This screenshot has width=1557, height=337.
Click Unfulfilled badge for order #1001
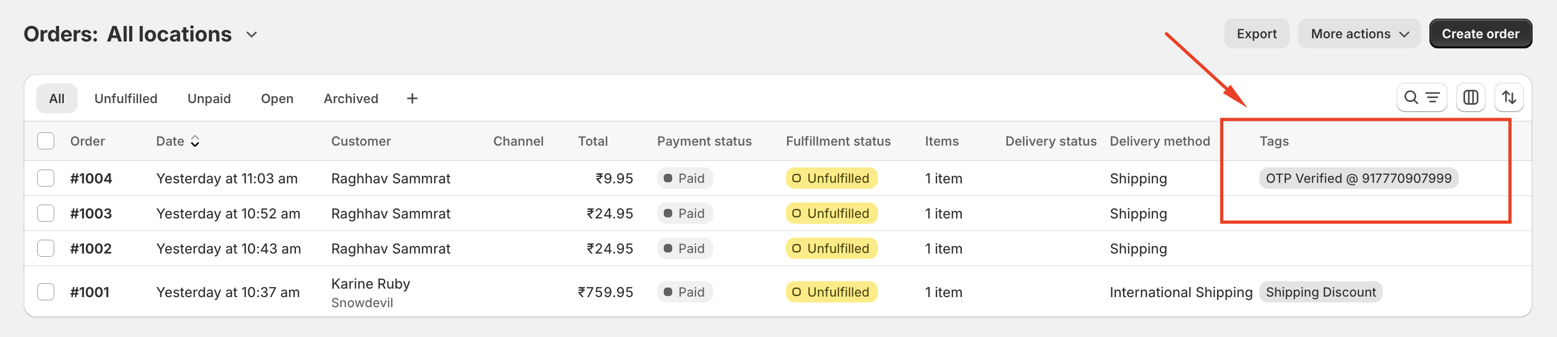[831, 292]
